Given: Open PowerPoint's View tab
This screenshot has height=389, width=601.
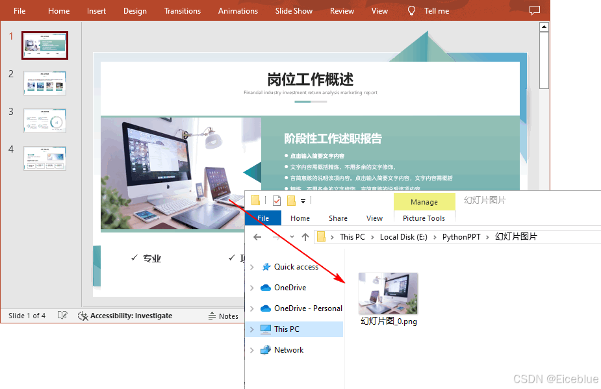Looking at the screenshot, I should (x=379, y=11).
